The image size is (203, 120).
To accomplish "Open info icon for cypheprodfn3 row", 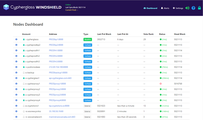I will 16,61.
